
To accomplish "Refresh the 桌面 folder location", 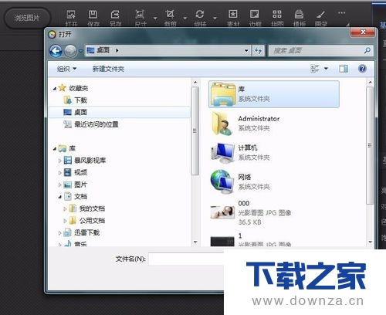I will tap(258, 50).
